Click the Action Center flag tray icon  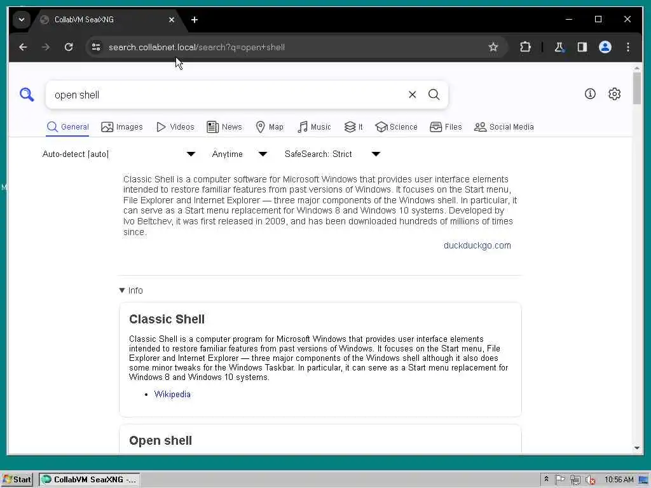tap(559, 480)
